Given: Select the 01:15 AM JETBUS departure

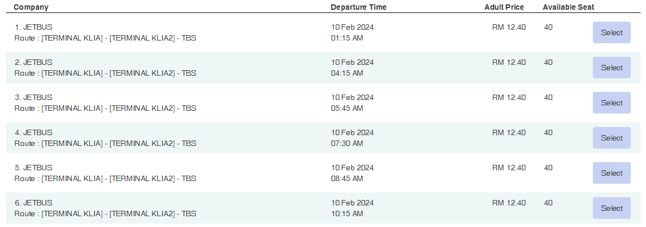Looking at the screenshot, I should click(611, 32).
